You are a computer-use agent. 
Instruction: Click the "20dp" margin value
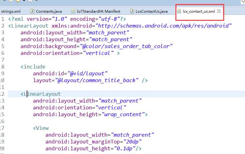(133, 142)
